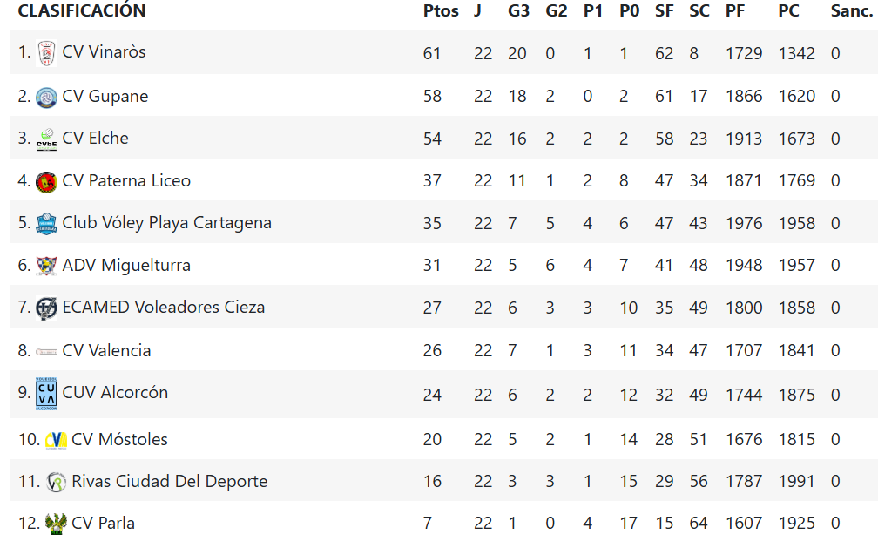This screenshot has width=878, height=548.
Task: Open the CV Vinaròs team name link
Action: [104, 51]
